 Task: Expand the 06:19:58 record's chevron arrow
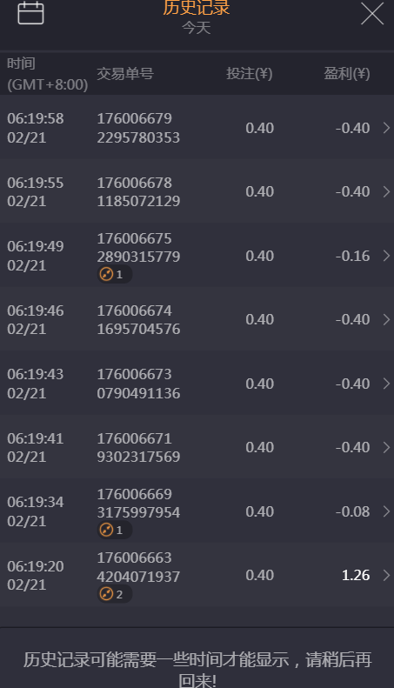click(x=386, y=128)
